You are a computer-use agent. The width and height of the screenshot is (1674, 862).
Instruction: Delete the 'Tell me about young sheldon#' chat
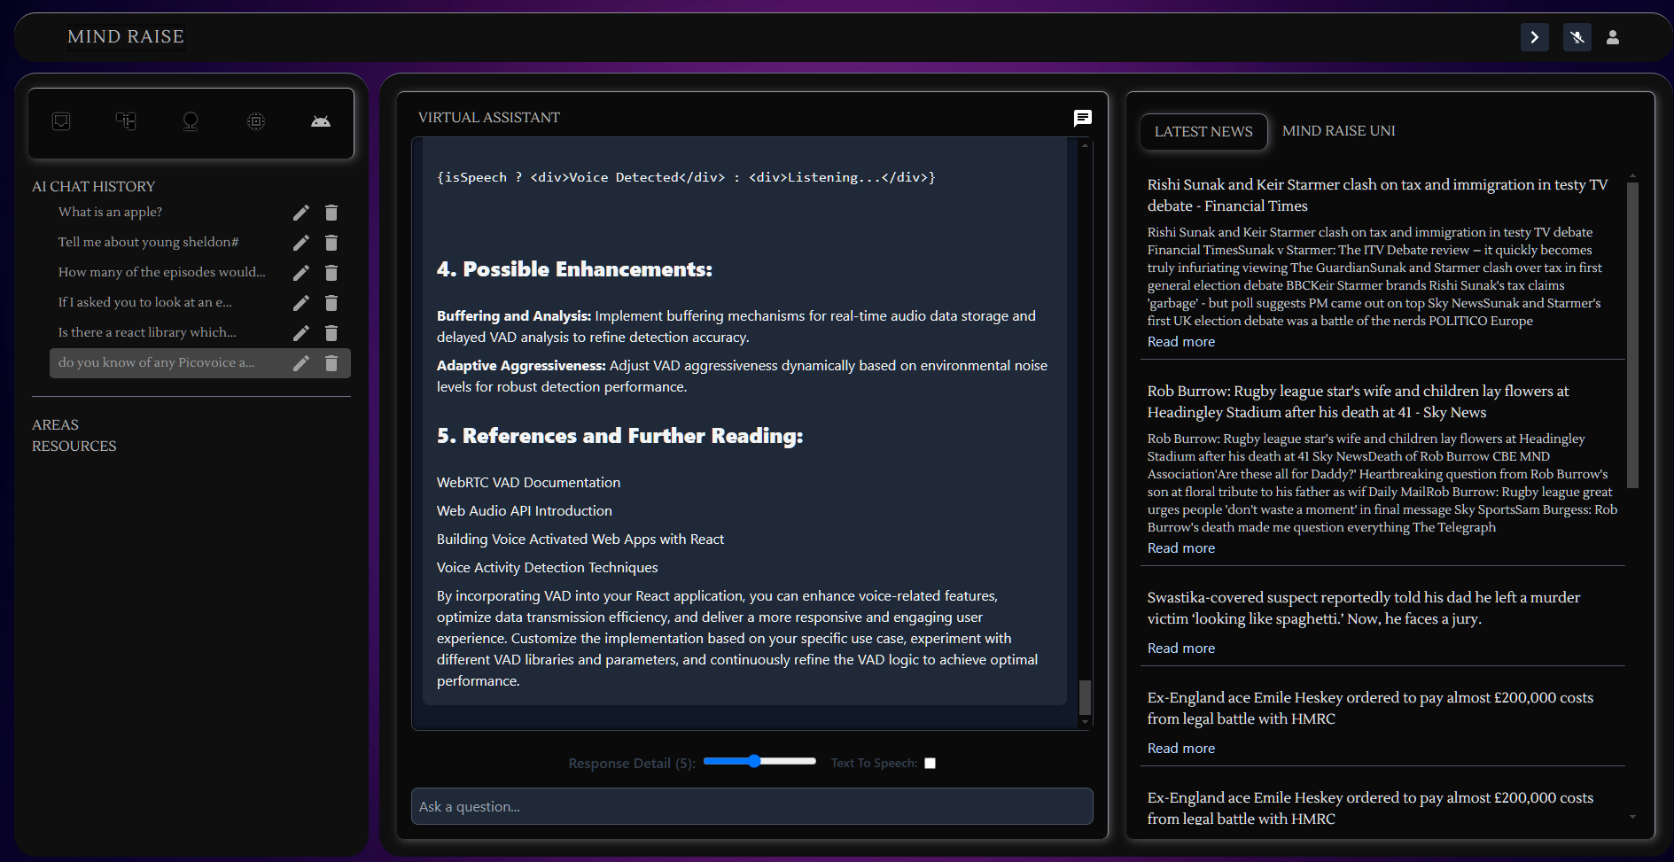coord(331,243)
